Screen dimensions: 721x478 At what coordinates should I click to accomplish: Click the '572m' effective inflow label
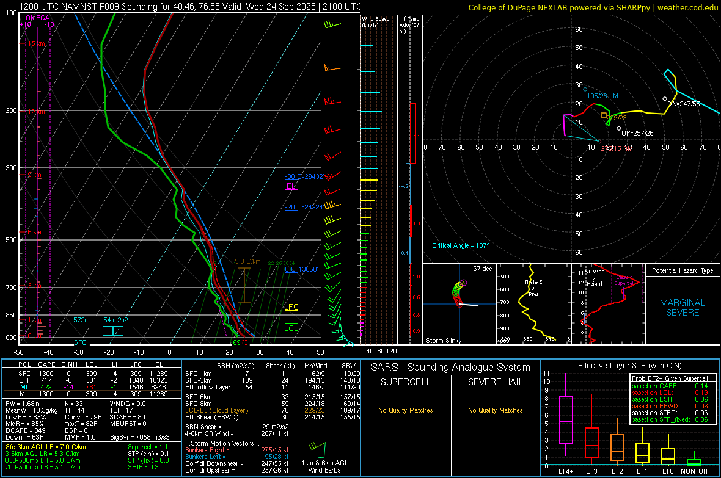[81, 320]
